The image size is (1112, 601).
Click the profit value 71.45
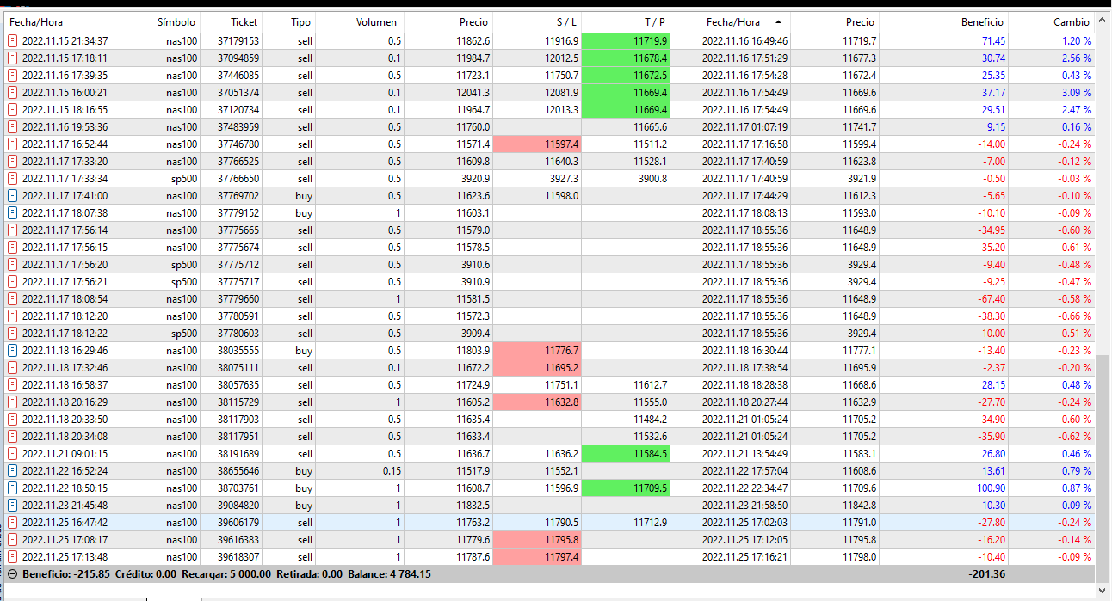[993, 40]
